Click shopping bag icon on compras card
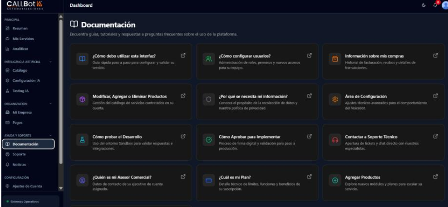 335,59
